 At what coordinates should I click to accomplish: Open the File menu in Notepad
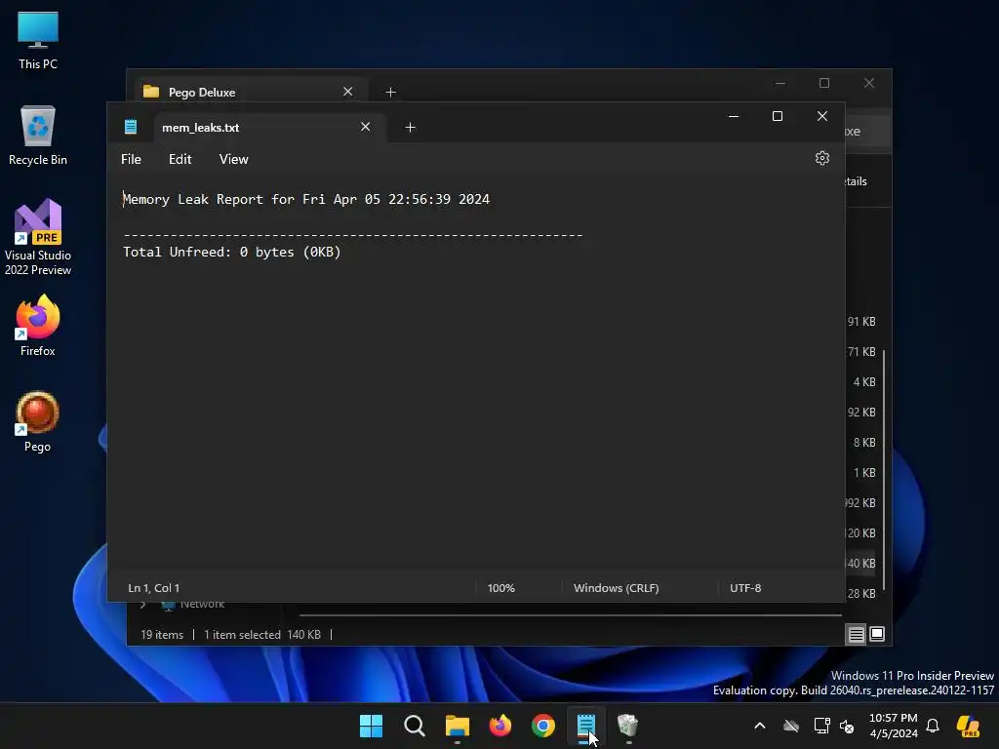132,159
